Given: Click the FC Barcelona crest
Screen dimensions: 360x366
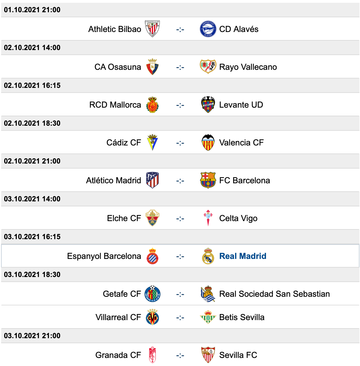Looking at the screenshot, I should pos(208,180).
